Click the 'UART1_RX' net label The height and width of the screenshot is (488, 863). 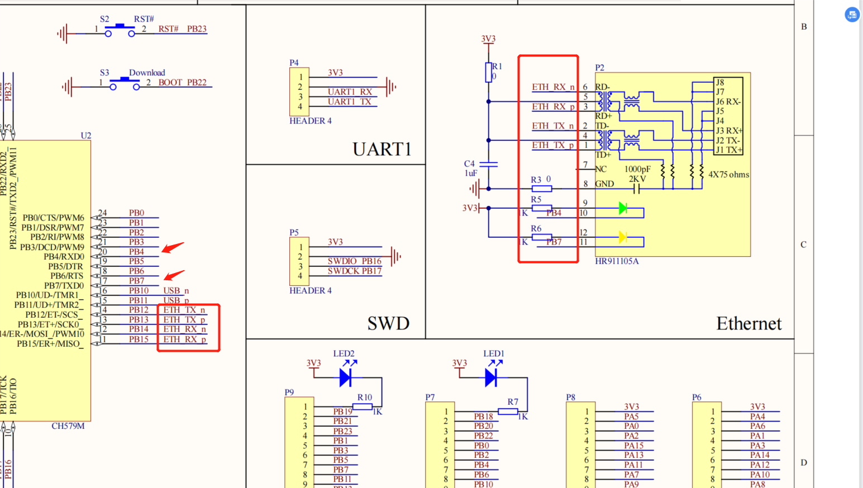(x=350, y=92)
